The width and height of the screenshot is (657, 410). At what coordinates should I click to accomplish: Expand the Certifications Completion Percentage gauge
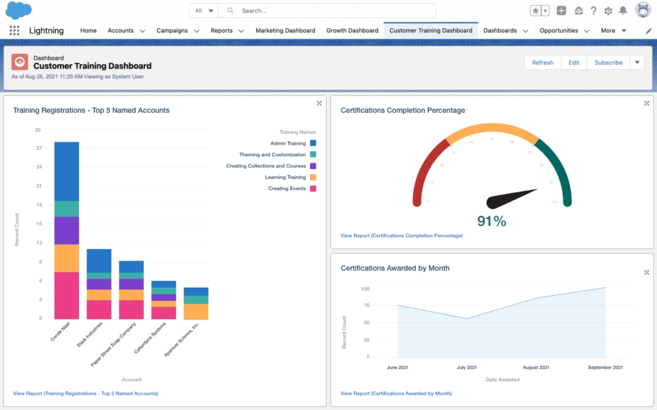point(647,103)
